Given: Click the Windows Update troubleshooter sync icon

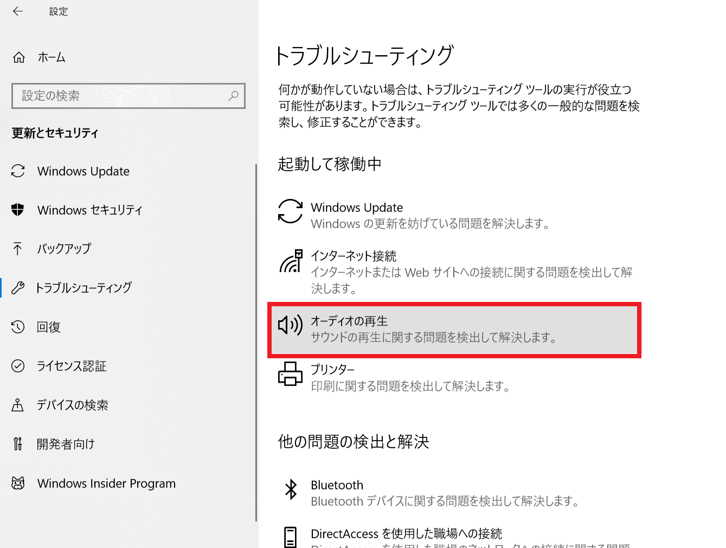Looking at the screenshot, I should (x=290, y=211).
